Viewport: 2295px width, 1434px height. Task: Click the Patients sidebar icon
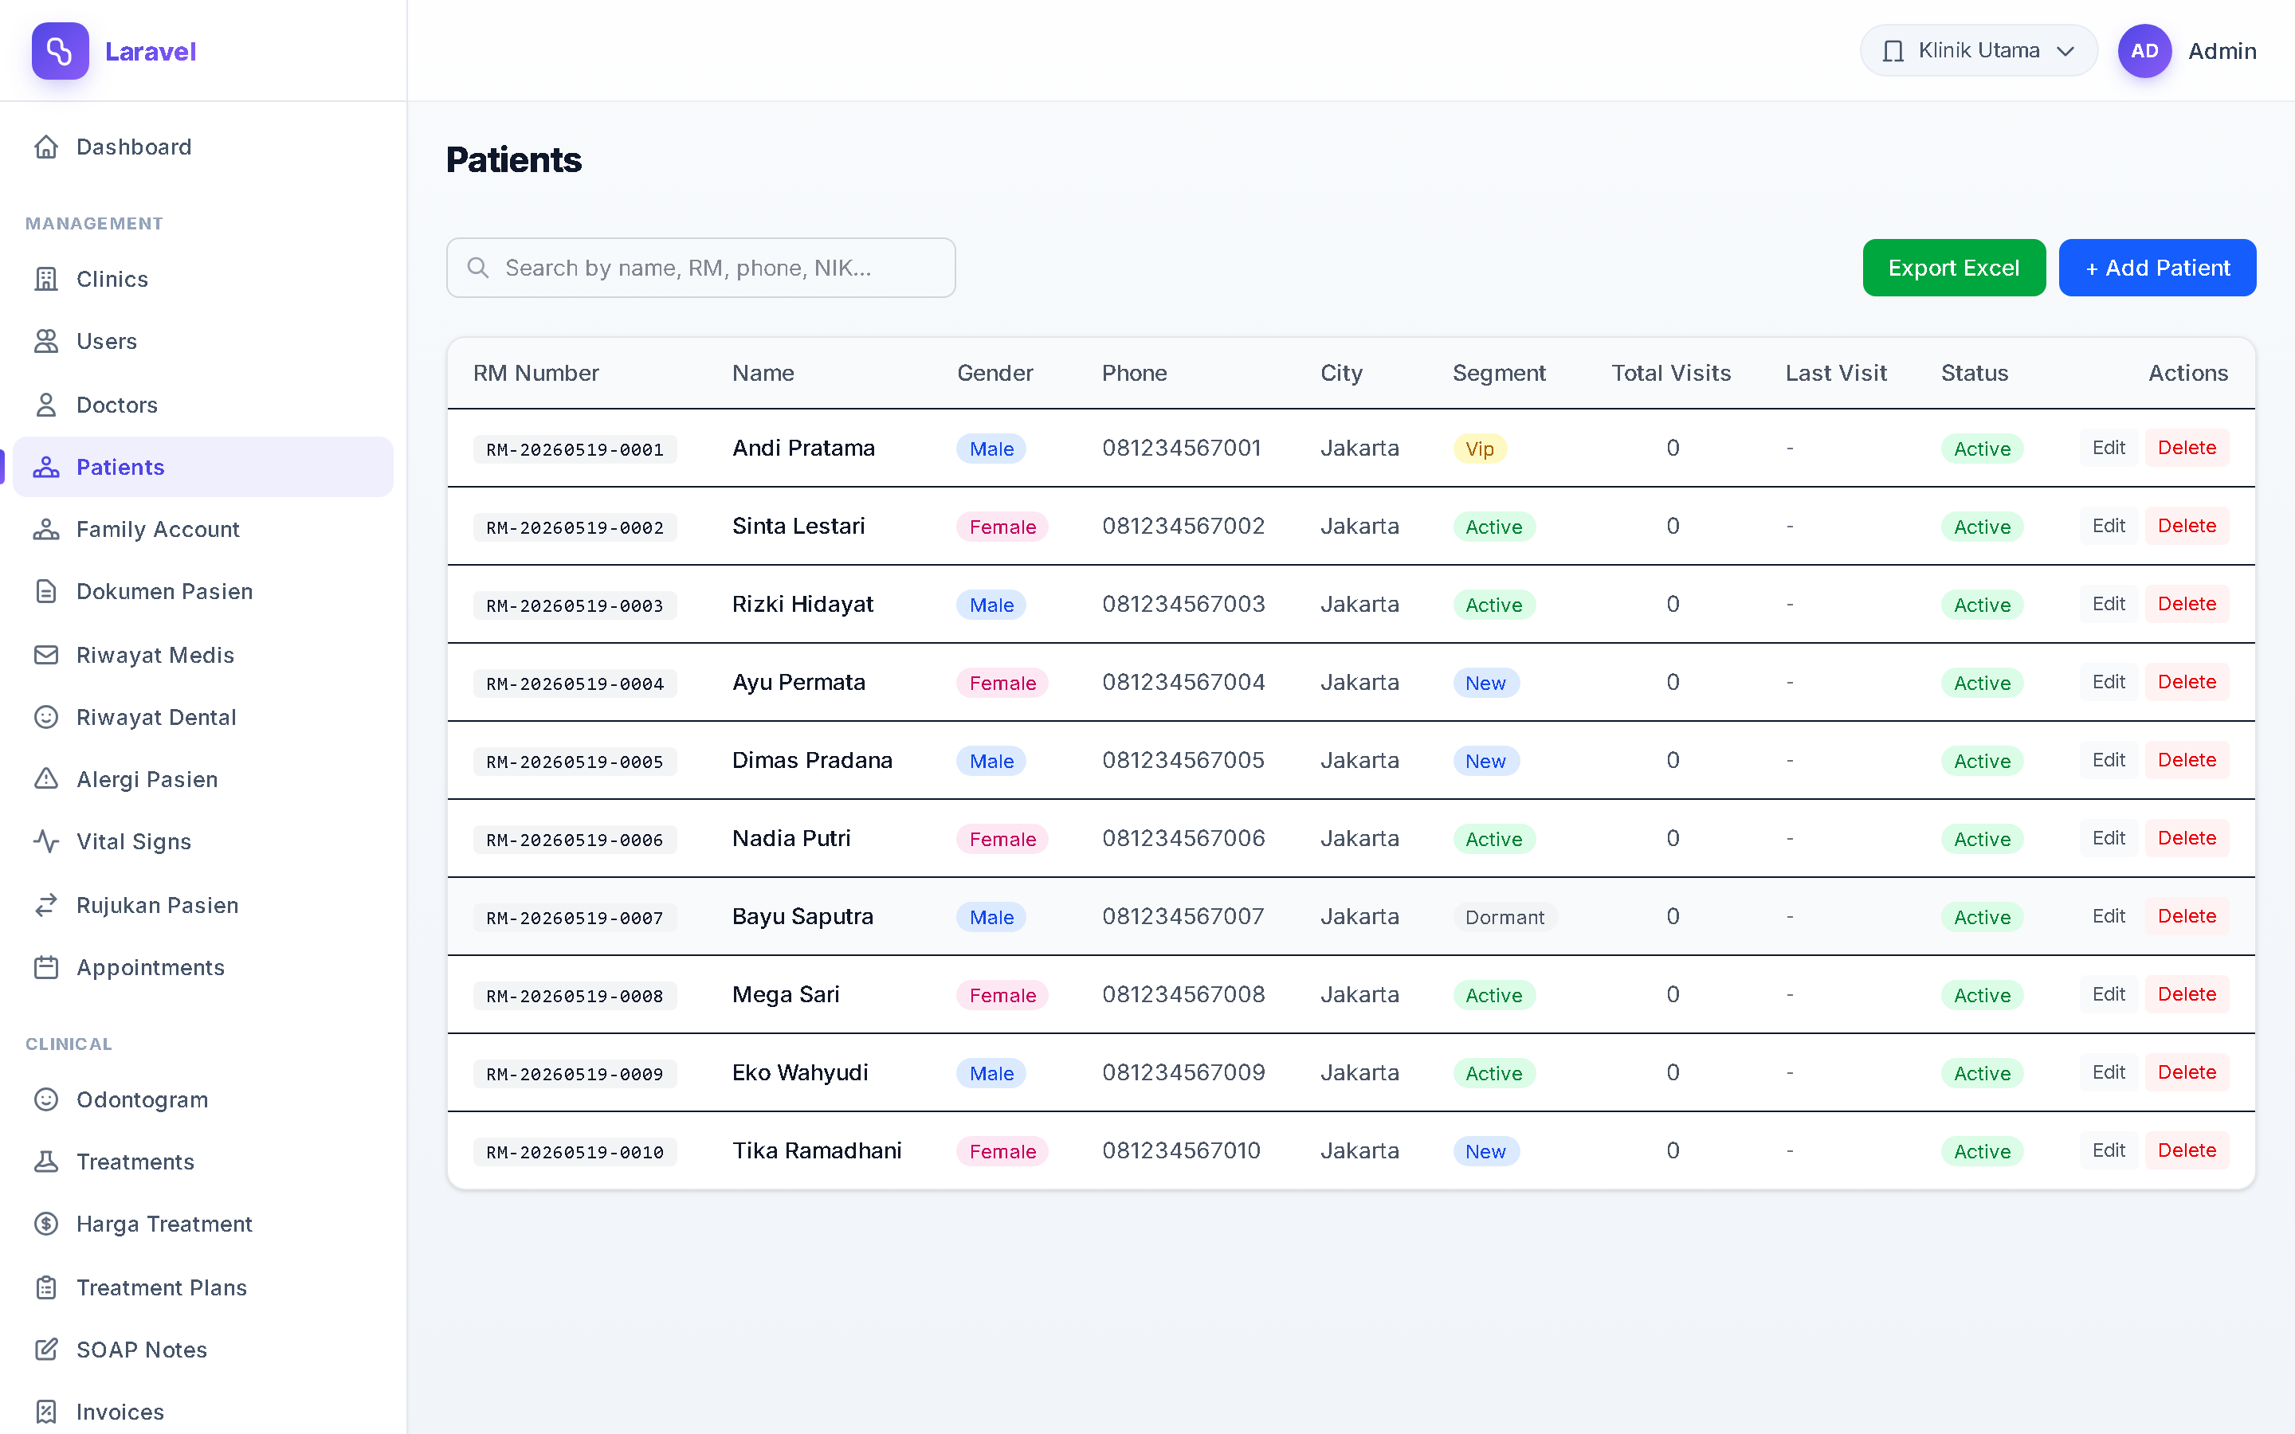[x=46, y=467]
